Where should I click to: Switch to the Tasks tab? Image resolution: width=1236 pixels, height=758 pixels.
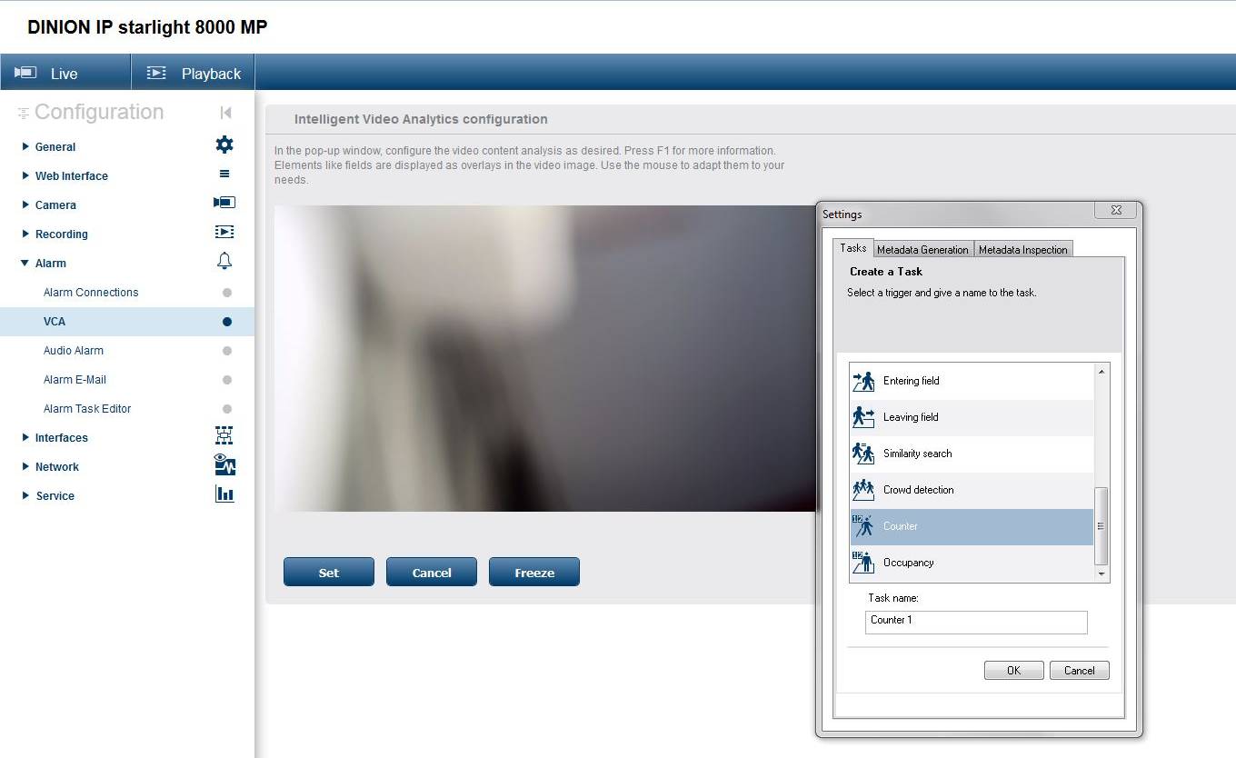[853, 248]
